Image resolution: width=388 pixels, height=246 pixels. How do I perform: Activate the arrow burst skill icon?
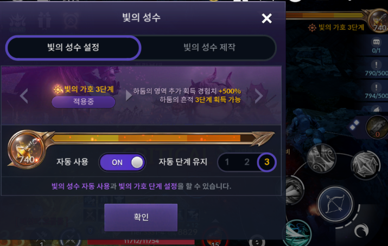pos(365,165)
